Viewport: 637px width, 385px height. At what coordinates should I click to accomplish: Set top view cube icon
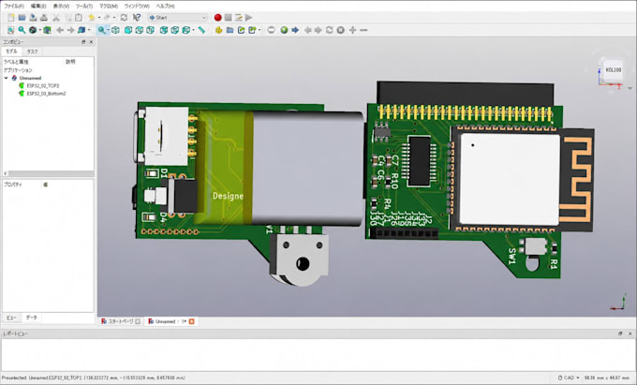click(140, 30)
